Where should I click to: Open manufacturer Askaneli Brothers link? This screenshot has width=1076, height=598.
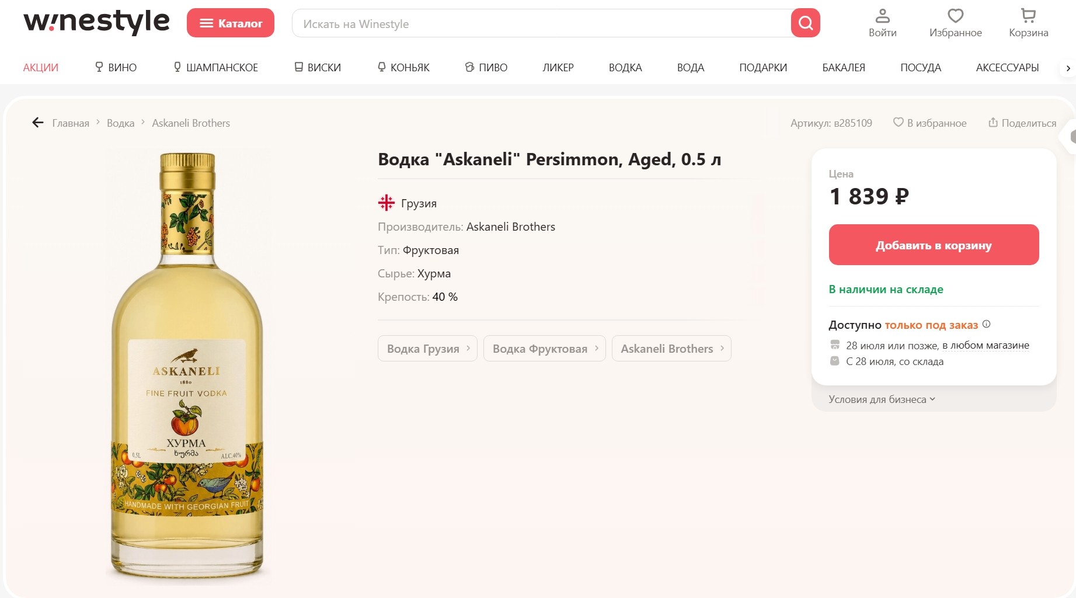click(x=511, y=227)
